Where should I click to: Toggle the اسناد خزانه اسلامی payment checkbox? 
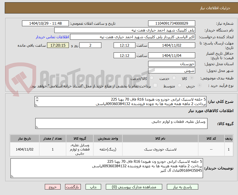click(x=155, y=85)
